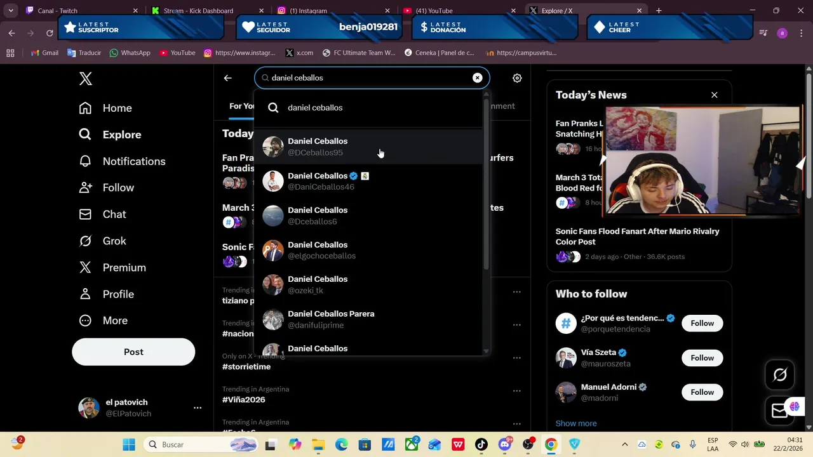This screenshot has height=457, width=813.
Task: Click Show more under Who to follow
Action: click(576, 423)
